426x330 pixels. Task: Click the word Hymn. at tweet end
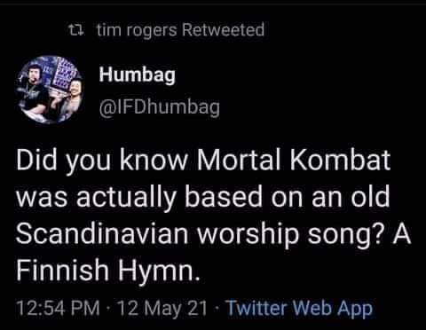[160, 271]
